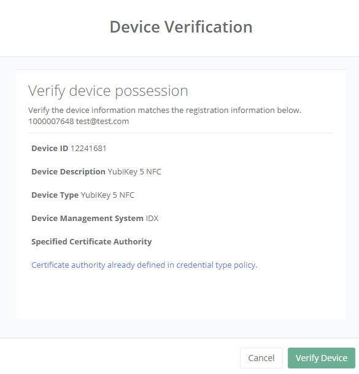Click the test@test.com email address

102,121
